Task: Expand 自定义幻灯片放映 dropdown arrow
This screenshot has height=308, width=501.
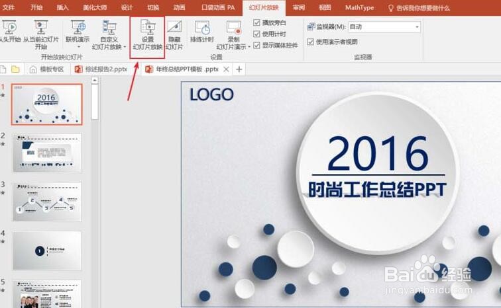Action: 125,47
